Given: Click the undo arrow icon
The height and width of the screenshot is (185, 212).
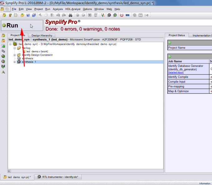Looking at the screenshot, I should (58, 15).
